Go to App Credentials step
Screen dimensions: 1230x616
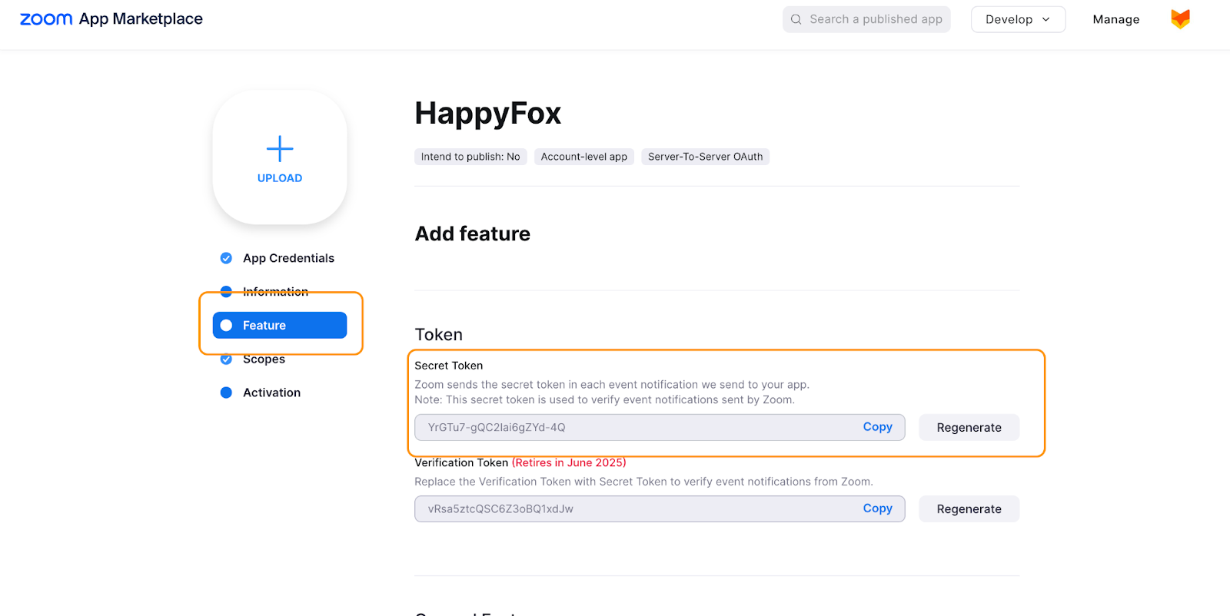(288, 258)
